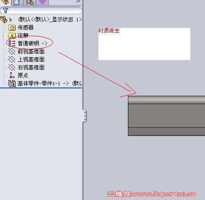The image size is (205, 200).
Task: Open the DimXpertManager tab
Action: pos(42,2)
